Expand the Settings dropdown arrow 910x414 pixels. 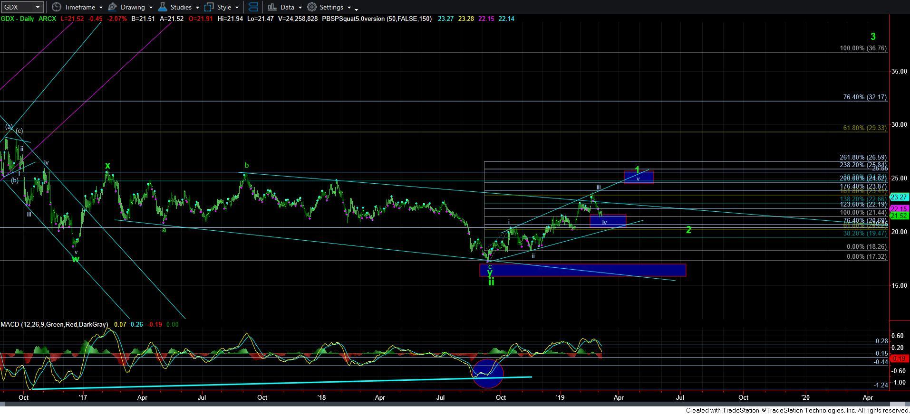349,8
